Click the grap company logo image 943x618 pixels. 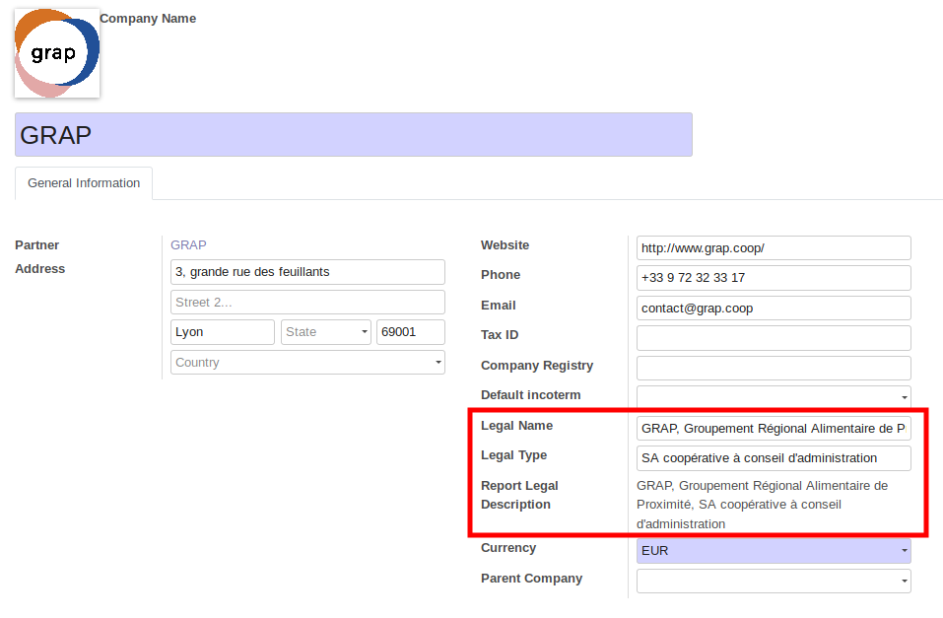[57, 53]
